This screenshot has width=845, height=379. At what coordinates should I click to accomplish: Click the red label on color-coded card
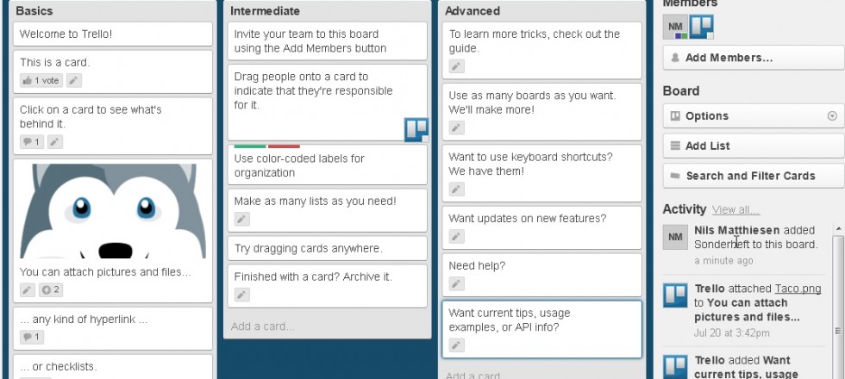(284, 146)
